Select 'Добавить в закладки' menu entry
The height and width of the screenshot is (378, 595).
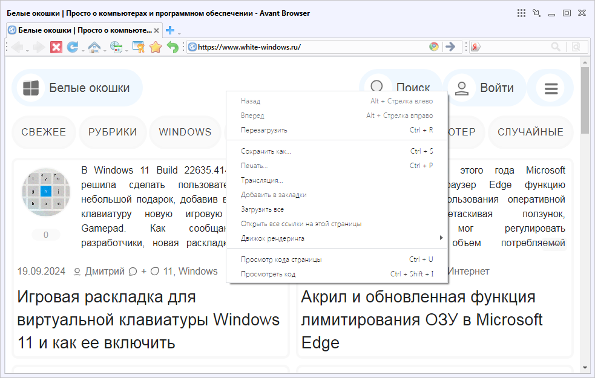click(x=337, y=195)
